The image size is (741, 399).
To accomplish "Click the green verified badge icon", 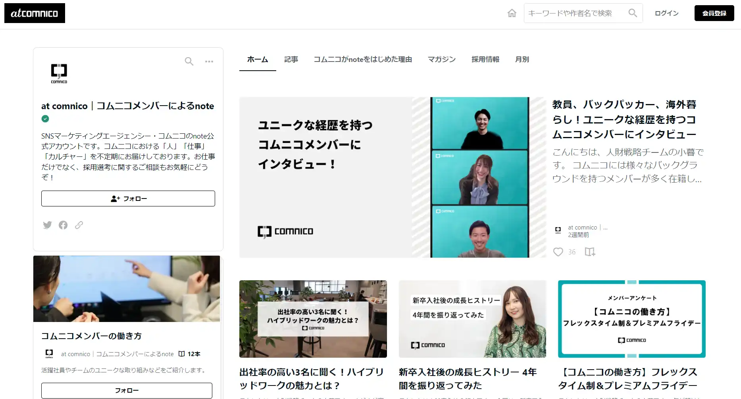I will tap(45, 119).
